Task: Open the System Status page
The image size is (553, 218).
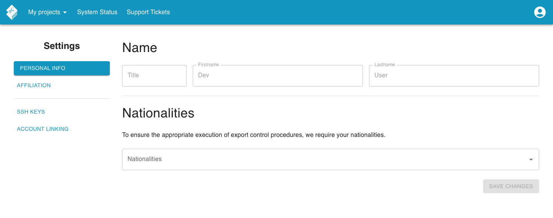Action: pos(97,12)
